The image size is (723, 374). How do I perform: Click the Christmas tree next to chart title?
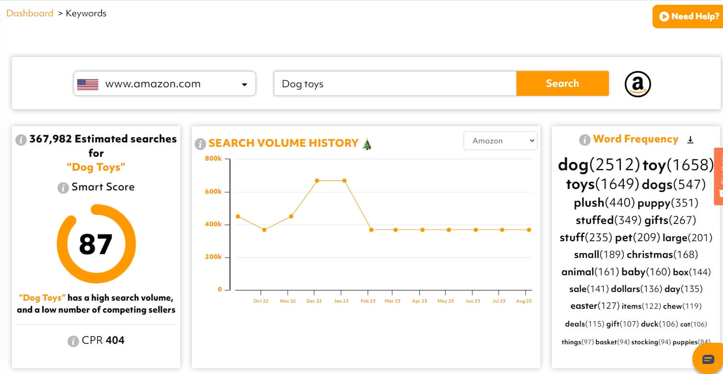point(366,143)
